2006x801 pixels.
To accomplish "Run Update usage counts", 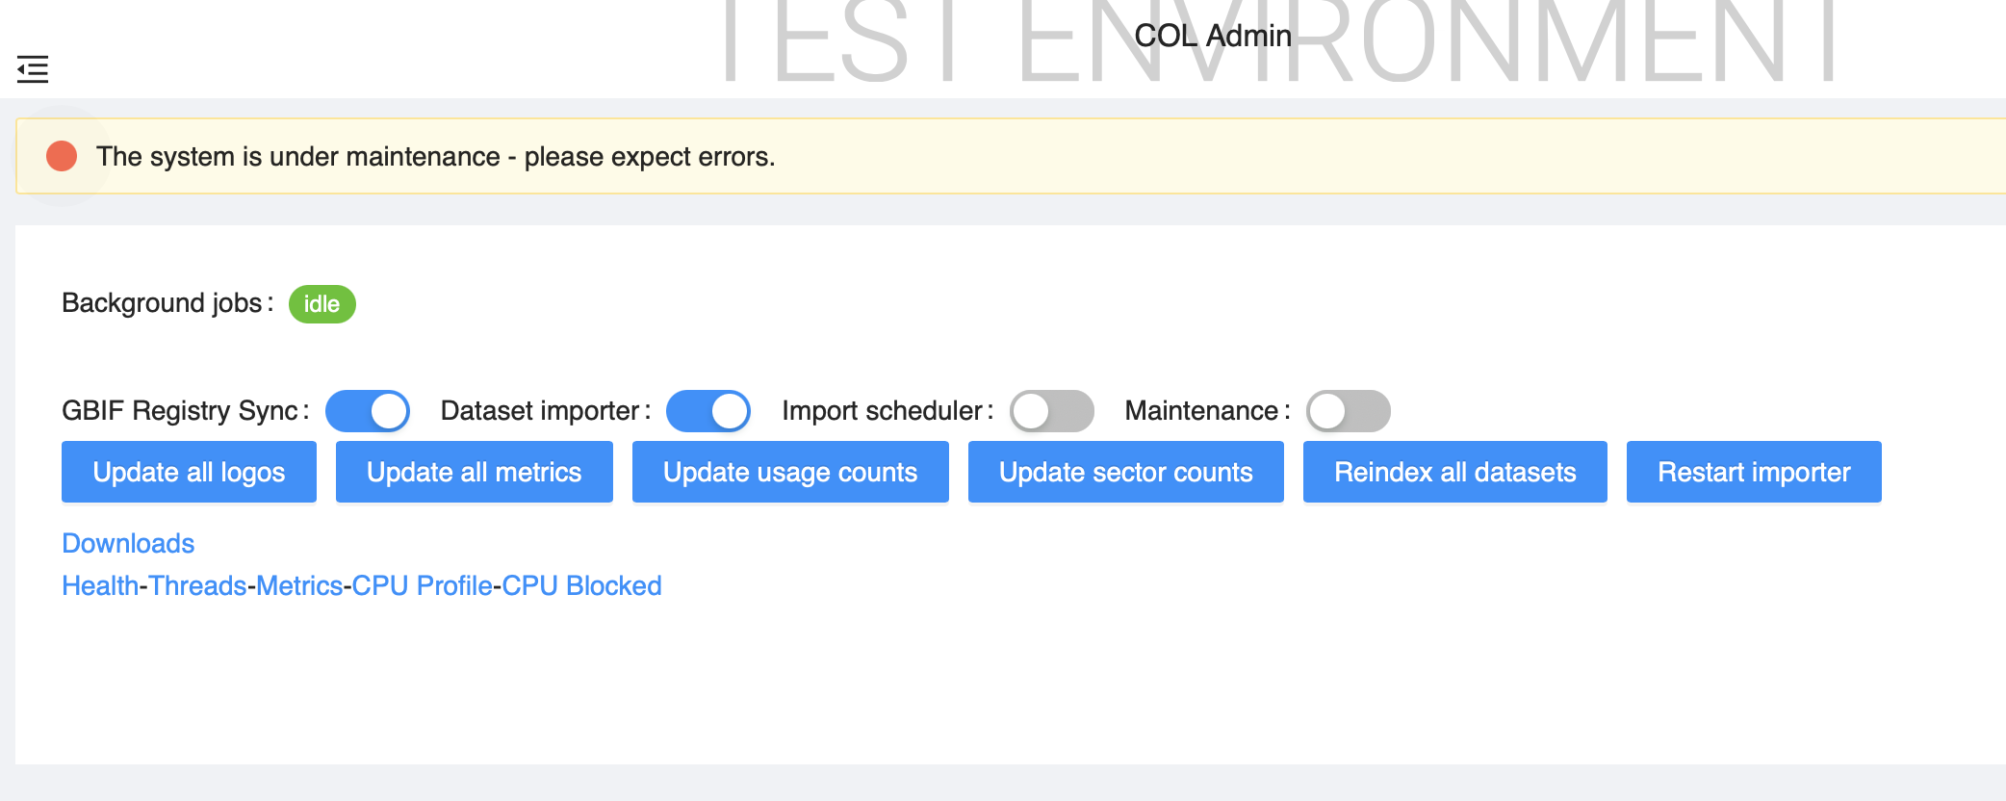I will pyautogui.click(x=790, y=472).
